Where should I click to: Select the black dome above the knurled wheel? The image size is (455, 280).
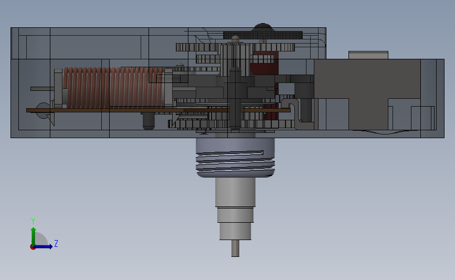(263, 27)
